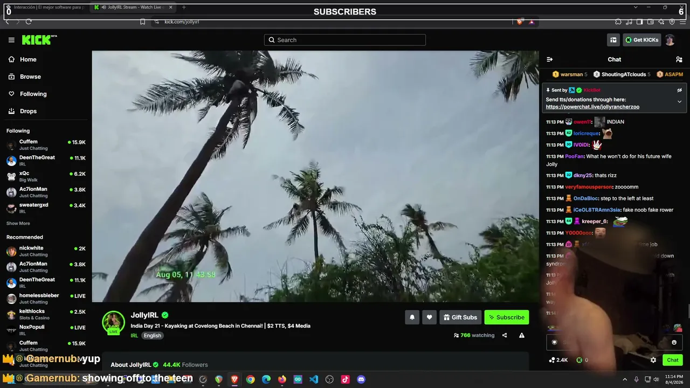Image resolution: width=690 pixels, height=388 pixels.
Task: Open TikTok from the taskbar
Action: [346, 379]
